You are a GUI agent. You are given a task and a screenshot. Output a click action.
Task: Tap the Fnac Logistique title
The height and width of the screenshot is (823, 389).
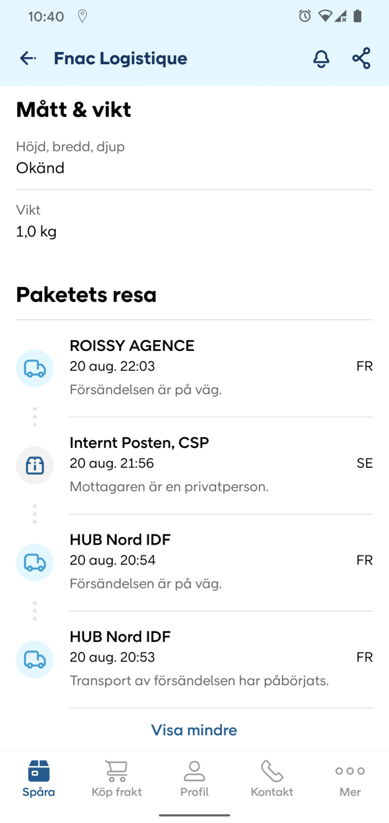coord(120,59)
